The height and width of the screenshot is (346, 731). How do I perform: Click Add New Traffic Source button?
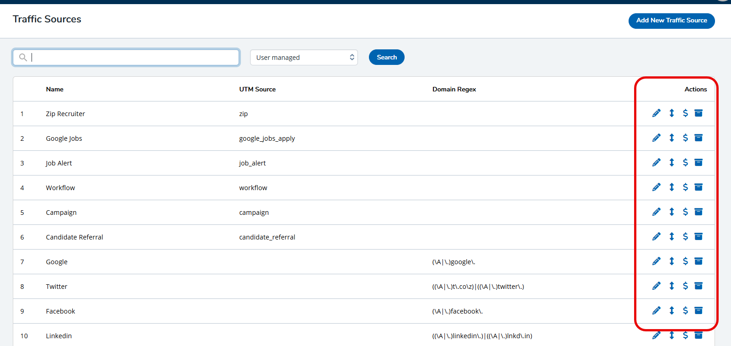(671, 21)
